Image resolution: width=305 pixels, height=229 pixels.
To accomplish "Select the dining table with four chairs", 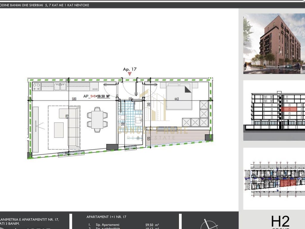I will pyautogui.click(x=97, y=119).
